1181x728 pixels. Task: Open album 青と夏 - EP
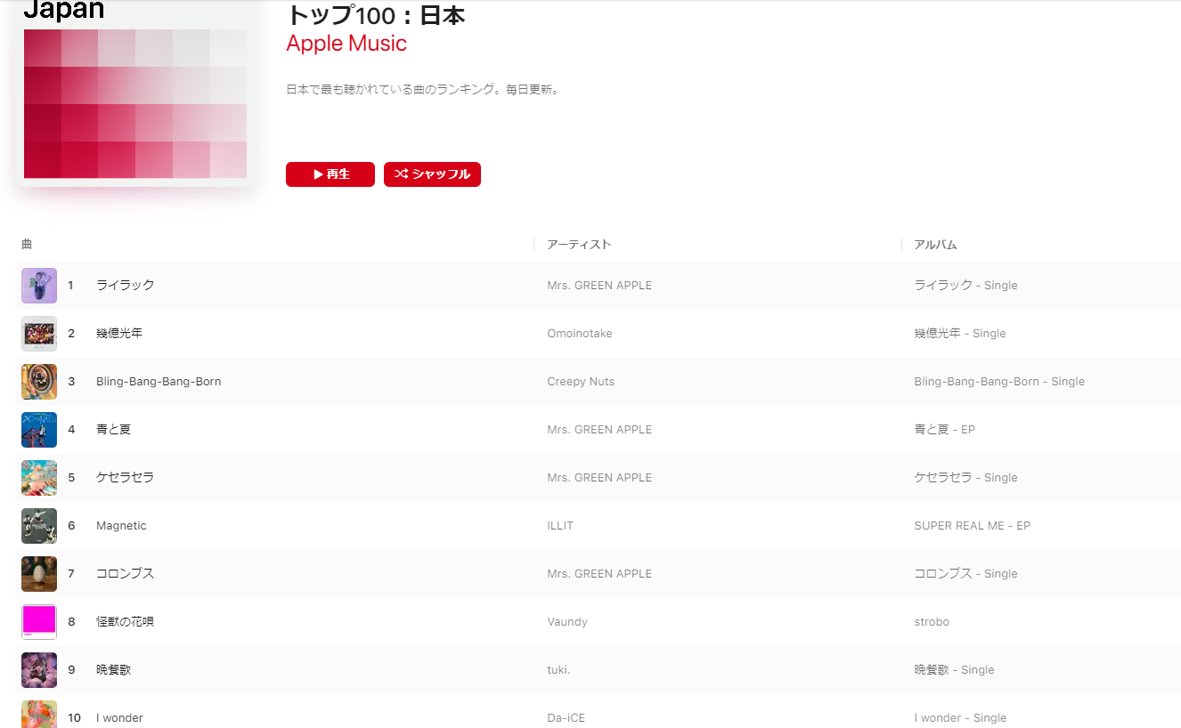[x=944, y=430]
